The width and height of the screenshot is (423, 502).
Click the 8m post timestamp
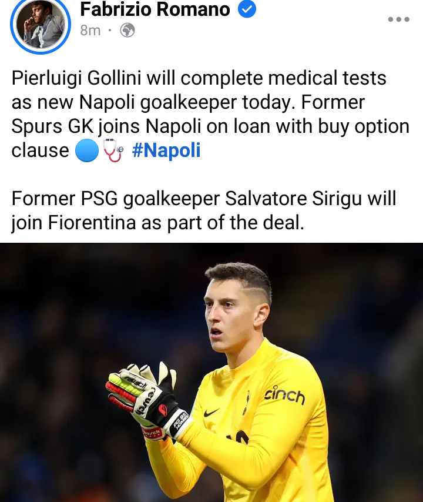(x=90, y=31)
